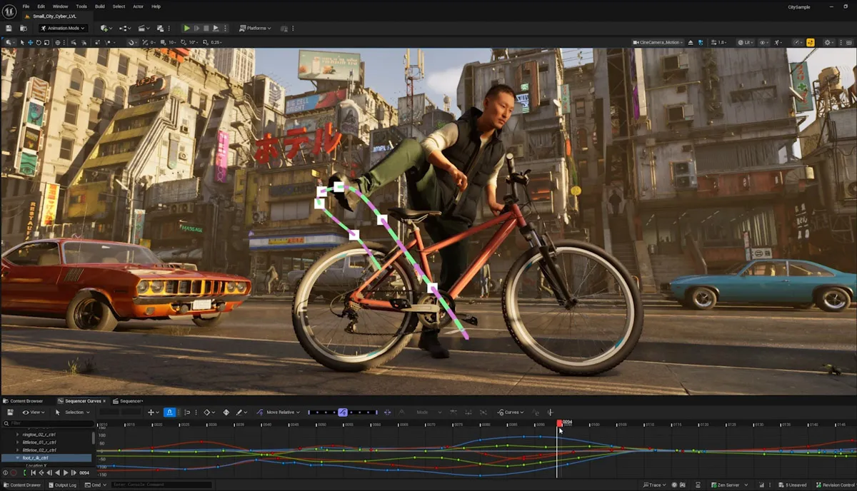Open the Content Drawer button
857x491 pixels.
(21, 485)
